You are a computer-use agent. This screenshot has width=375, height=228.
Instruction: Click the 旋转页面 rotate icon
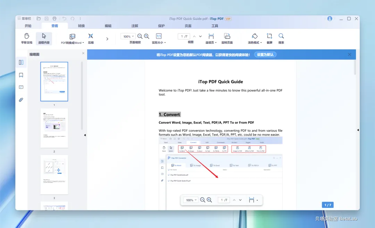point(227,36)
